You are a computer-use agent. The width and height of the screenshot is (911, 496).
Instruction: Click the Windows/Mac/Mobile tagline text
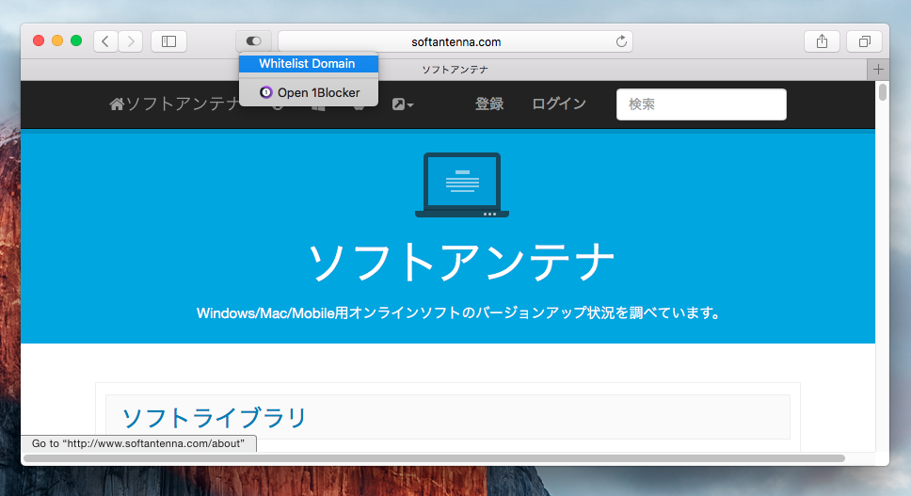(458, 313)
